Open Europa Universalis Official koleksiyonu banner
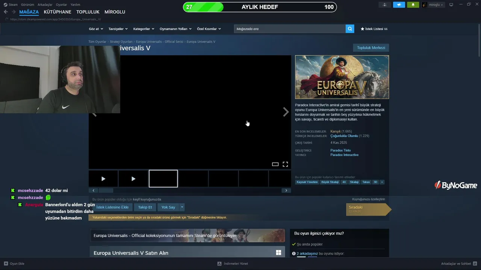Viewport: 481px width, 270px height. coord(188,235)
